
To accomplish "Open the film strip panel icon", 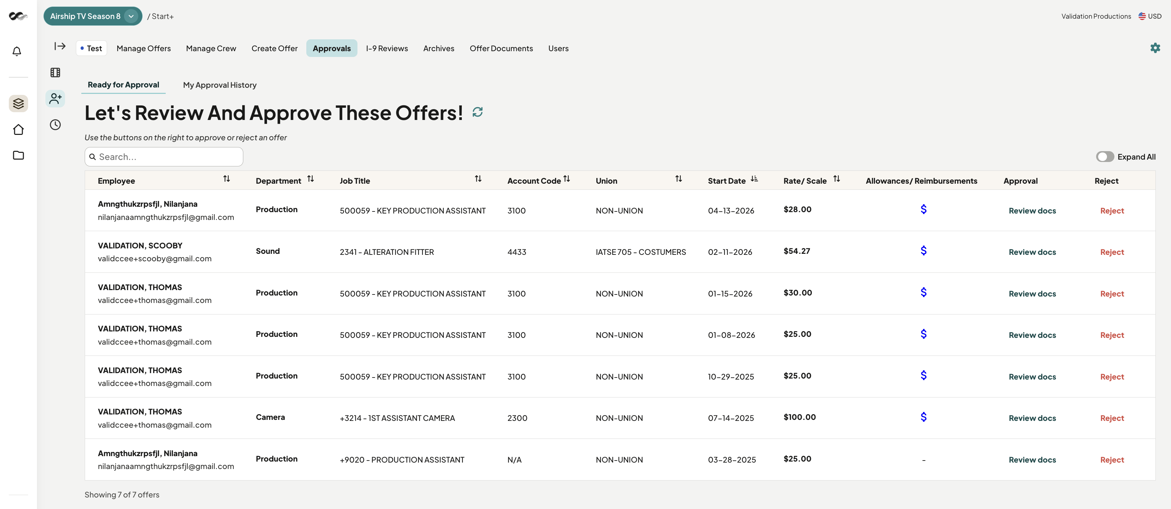I will point(55,72).
